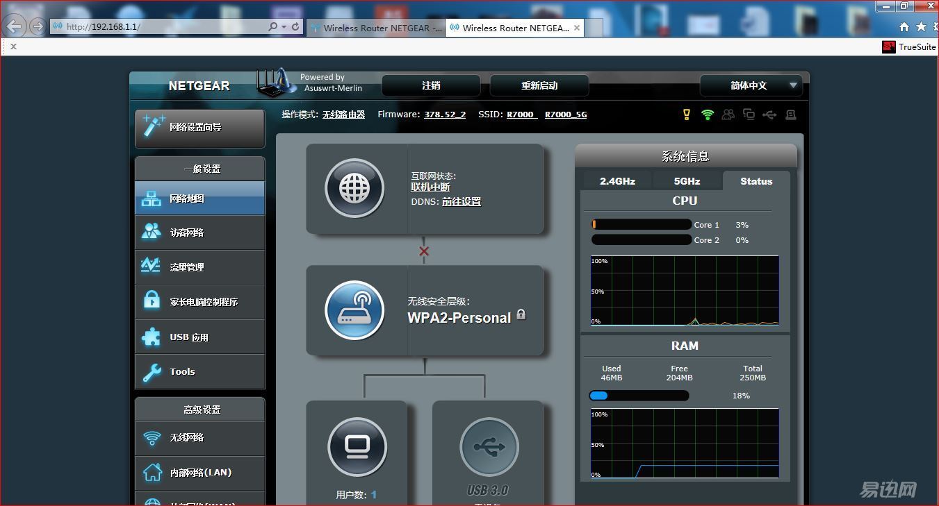939x506 pixels.
Task: Open 访客网络 guest network page
Action: click(199, 233)
